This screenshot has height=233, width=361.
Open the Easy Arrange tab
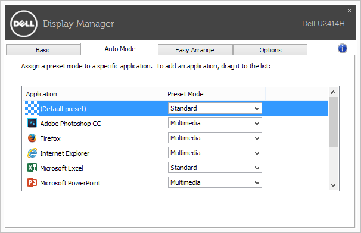[x=195, y=50]
